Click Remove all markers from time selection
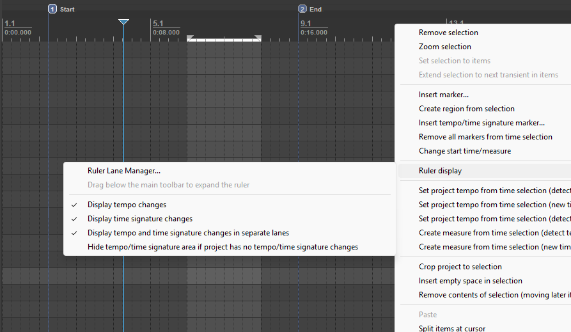 click(x=485, y=137)
